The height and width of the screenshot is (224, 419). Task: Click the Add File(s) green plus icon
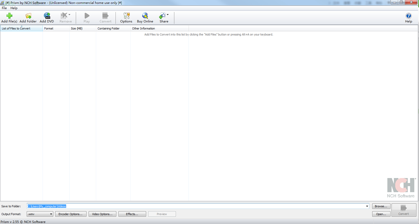[9, 16]
